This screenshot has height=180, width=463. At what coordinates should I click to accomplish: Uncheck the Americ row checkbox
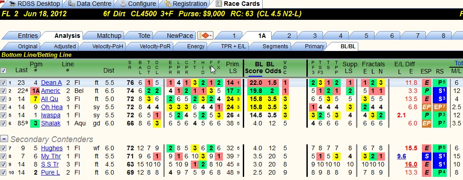(3, 91)
